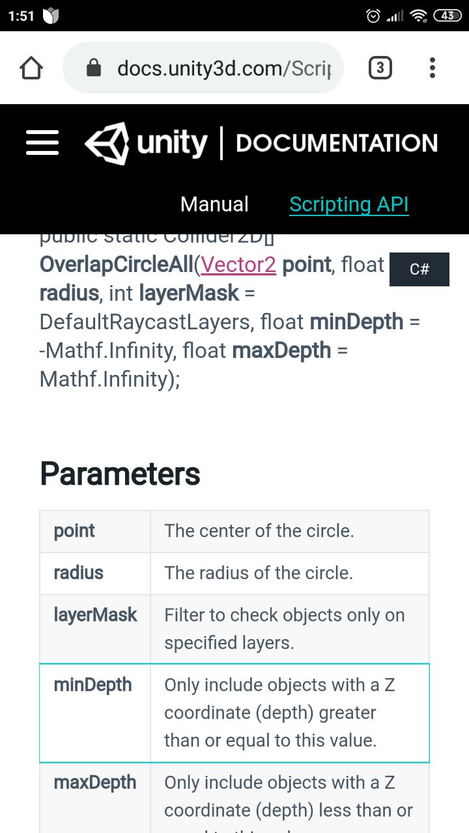Tap the docs.unity3d.com address bar

[203, 68]
